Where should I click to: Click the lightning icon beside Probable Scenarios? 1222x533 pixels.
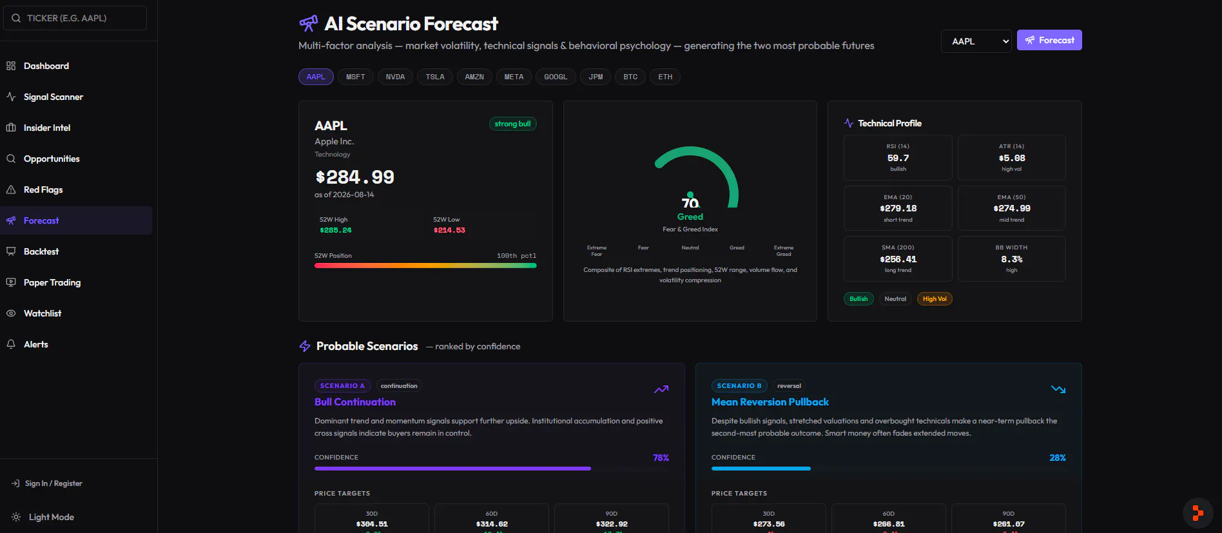click(x=305, y=346)
